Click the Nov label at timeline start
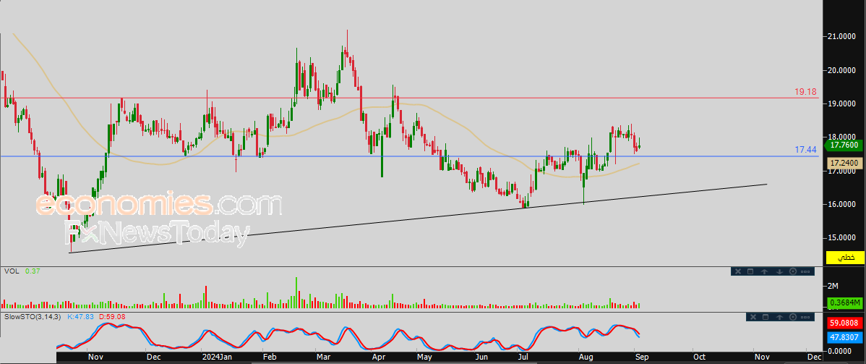 (95, 357)
